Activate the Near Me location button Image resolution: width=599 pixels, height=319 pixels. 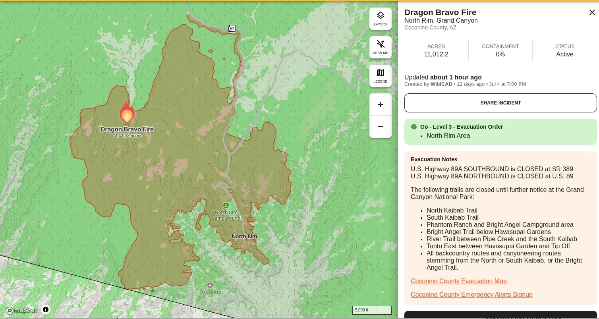(x=381, y=47)
